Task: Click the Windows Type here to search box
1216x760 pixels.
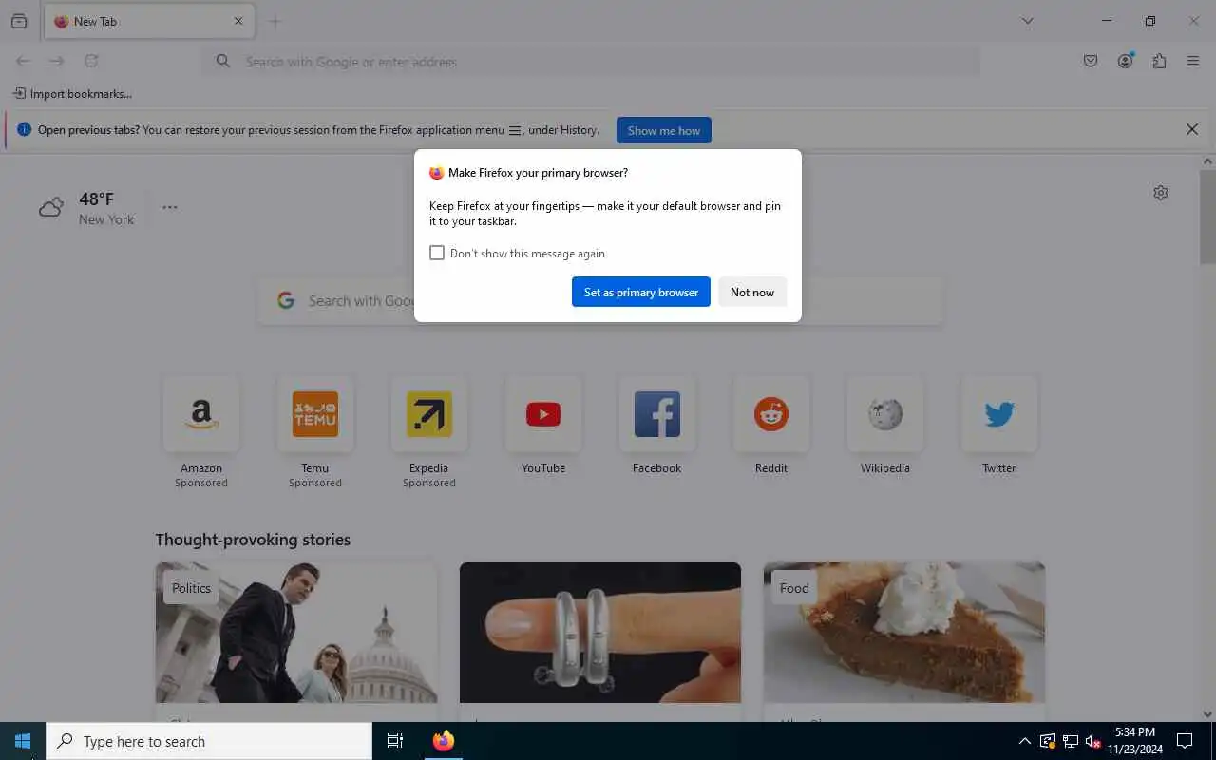Action: (x=209, y=741)
